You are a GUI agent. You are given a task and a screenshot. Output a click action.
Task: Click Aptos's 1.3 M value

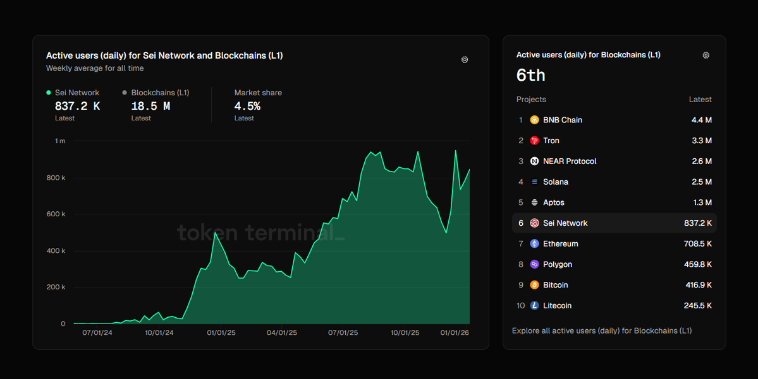[x=702, y=202]
